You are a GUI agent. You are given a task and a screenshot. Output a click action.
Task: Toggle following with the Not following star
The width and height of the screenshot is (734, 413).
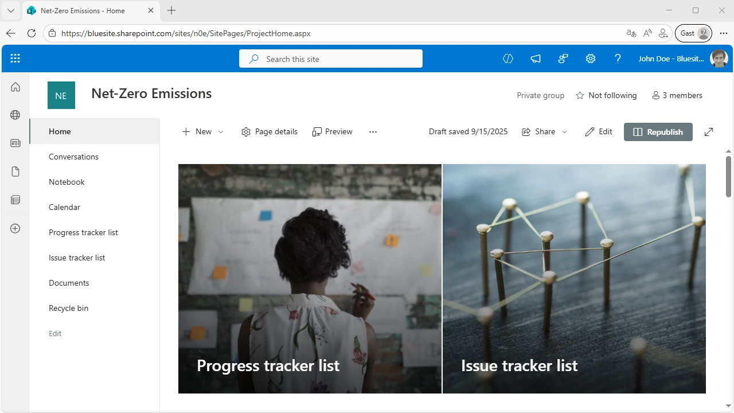click(606, 95)
